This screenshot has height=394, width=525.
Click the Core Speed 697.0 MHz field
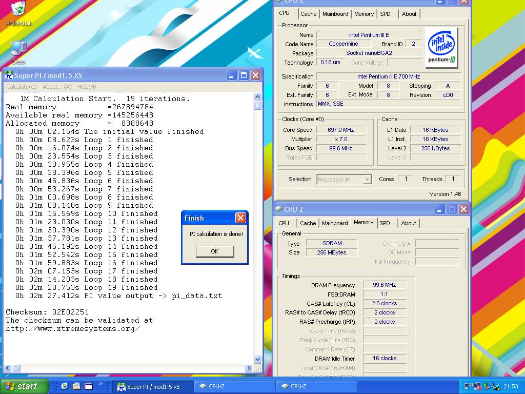point(341,130)
